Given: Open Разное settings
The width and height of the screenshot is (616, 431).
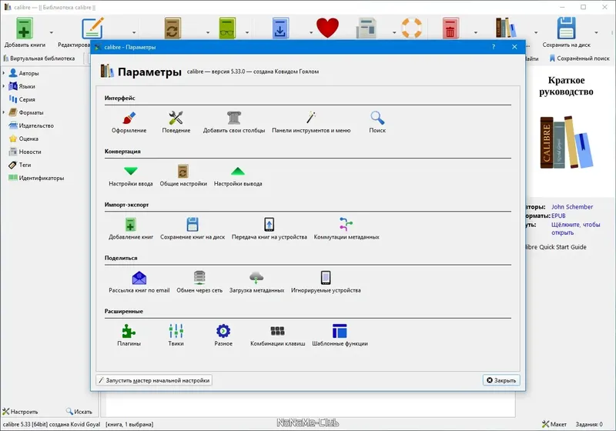Looking at the screenshot, I should [x=223, y=336].
